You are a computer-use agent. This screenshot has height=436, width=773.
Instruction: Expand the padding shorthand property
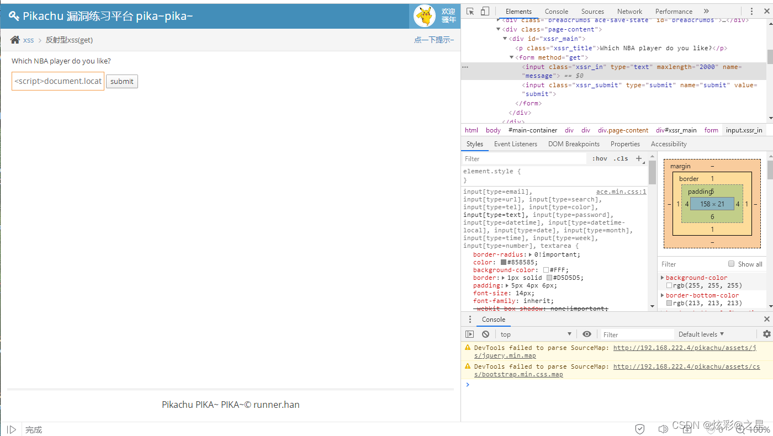(x=507, y=285)
